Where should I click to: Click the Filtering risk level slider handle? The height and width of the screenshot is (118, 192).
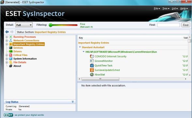pos(51,25)
